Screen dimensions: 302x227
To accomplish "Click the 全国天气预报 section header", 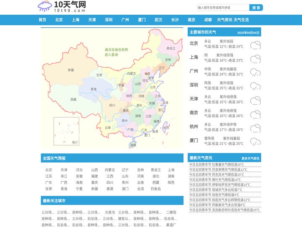I will coord(112,158).
